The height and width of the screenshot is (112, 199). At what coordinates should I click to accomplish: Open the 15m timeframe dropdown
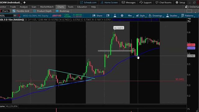pos(130,16)
